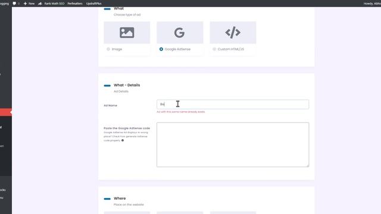Viewport: 381px width, 214px height.
Task: Click into the Ad Name input field
Action: pos(233,105)
